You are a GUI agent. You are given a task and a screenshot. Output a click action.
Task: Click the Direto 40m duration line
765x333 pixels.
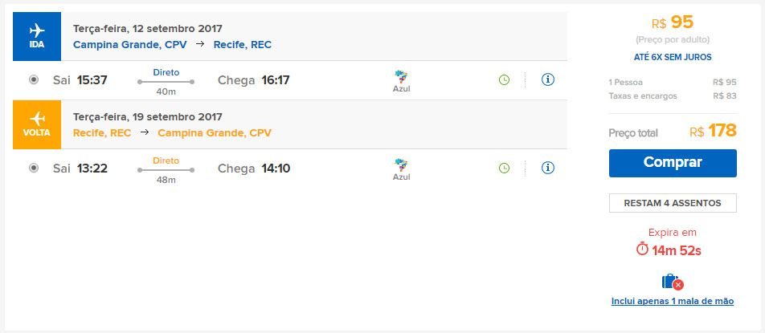pos(166,81)
